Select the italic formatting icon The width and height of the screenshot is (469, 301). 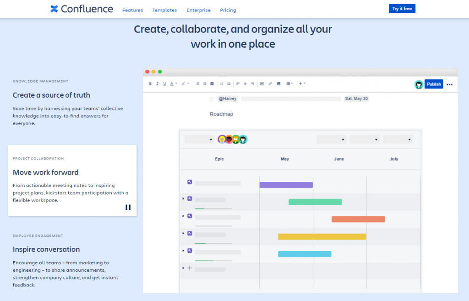point(157,84)
